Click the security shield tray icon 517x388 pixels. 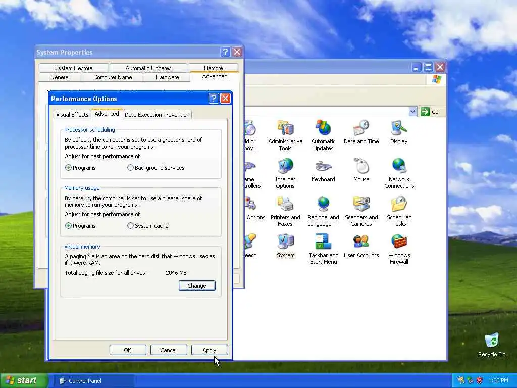tap(480, 380)
